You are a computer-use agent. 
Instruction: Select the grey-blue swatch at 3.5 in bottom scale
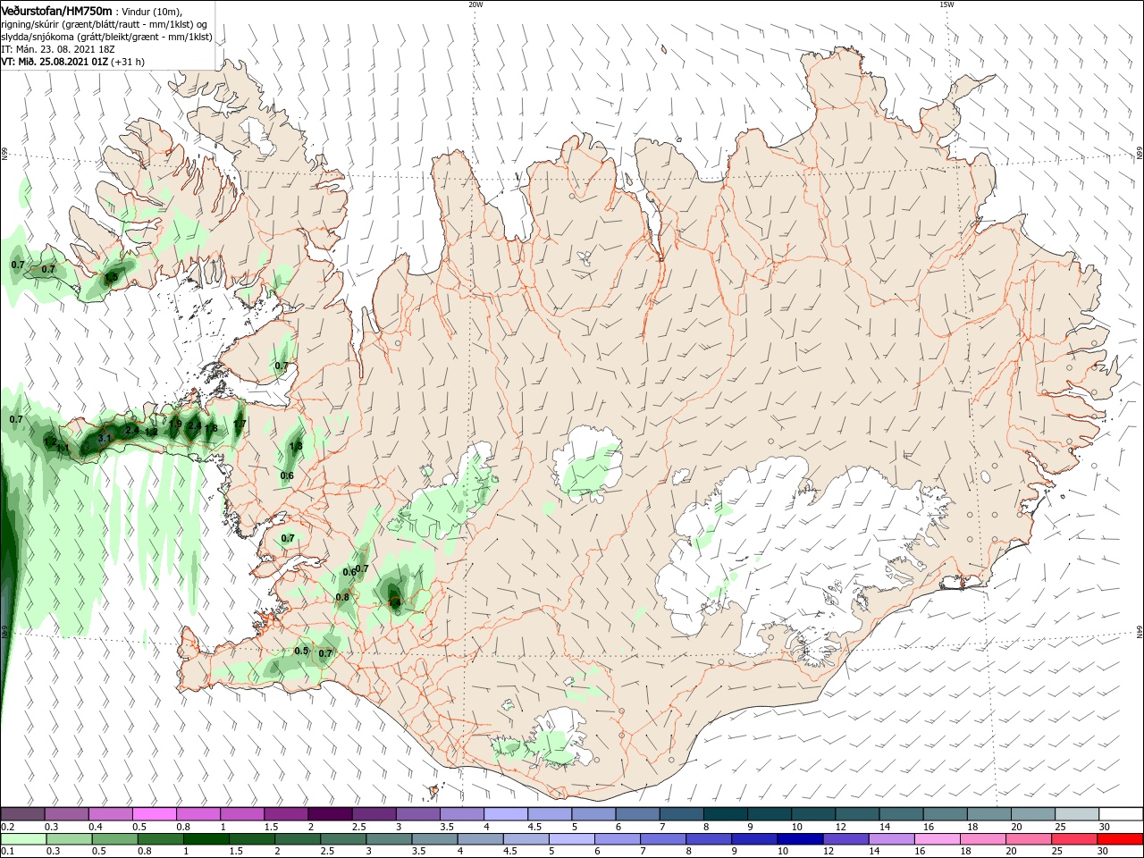434,839
